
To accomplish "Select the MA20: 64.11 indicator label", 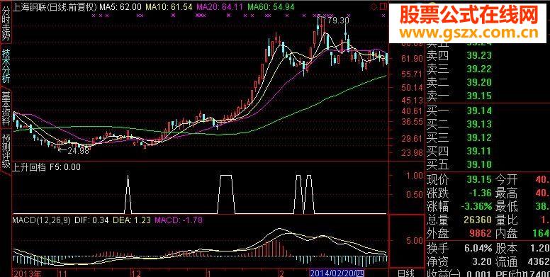I will (x=220, y=6).
